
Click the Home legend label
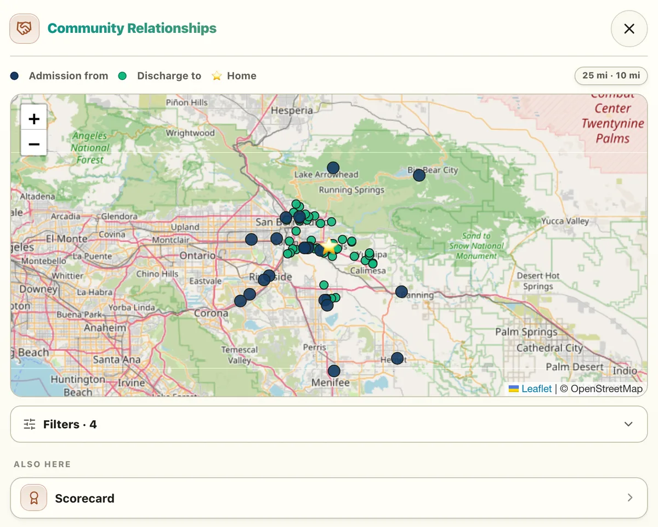coord(242,76)
